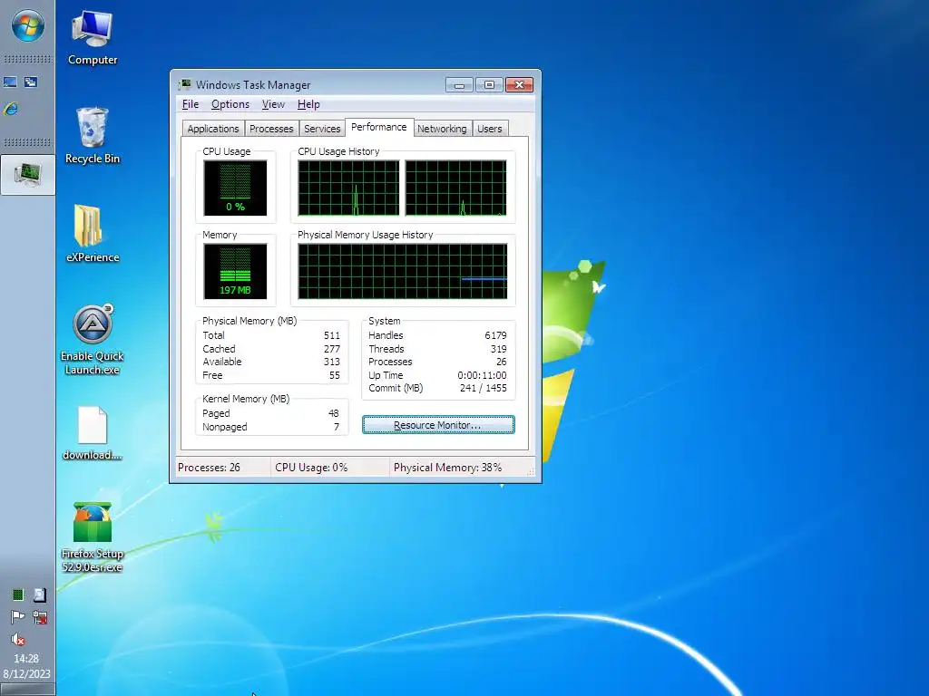Open the Windows Start orb
Screen dimensions: 929x696
[x=27, y=26]
